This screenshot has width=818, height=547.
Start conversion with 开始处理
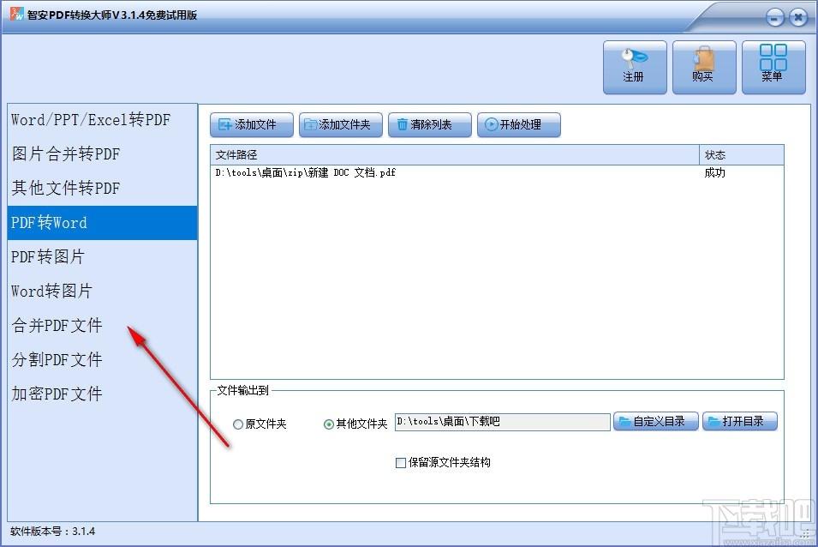pos(519,124)
